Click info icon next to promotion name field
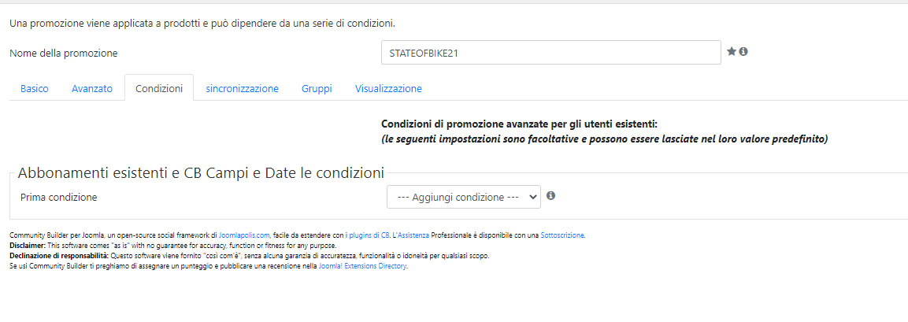 point(743,51)
